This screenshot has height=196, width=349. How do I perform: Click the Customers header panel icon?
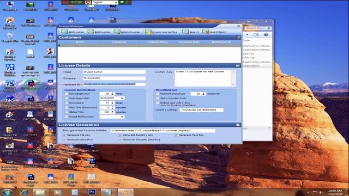point(238,38)
